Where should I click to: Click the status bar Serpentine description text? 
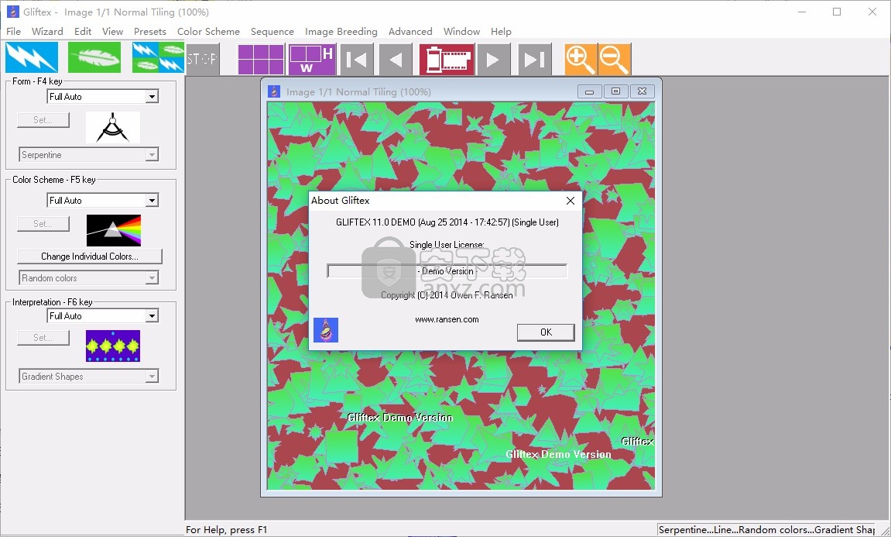(766, 529)
